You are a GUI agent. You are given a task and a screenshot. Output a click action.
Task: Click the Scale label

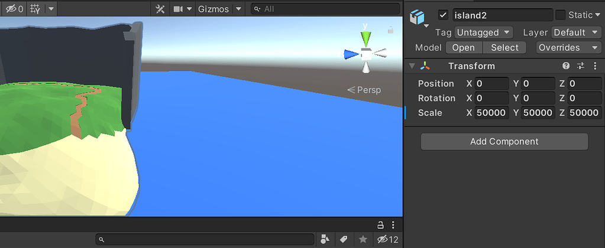coord(430,113)
